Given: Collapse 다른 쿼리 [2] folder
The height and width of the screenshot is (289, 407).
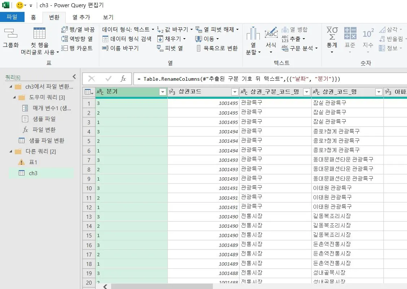Looking at the screenshot, I should tap(11, 151).
